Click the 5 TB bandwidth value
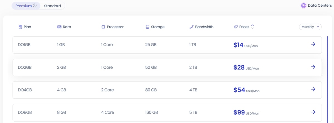Screen dimensions: 334x123 click(193, 112)
